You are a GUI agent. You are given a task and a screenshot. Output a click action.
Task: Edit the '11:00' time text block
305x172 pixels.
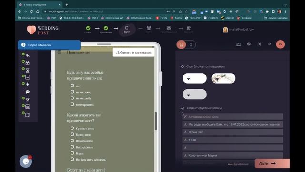pos(233,140)
